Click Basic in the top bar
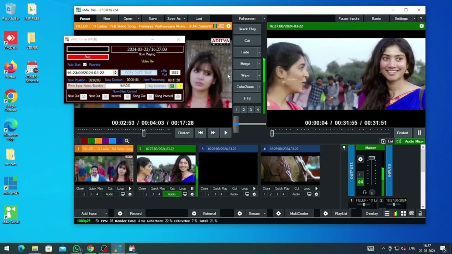 coord(376,19)
